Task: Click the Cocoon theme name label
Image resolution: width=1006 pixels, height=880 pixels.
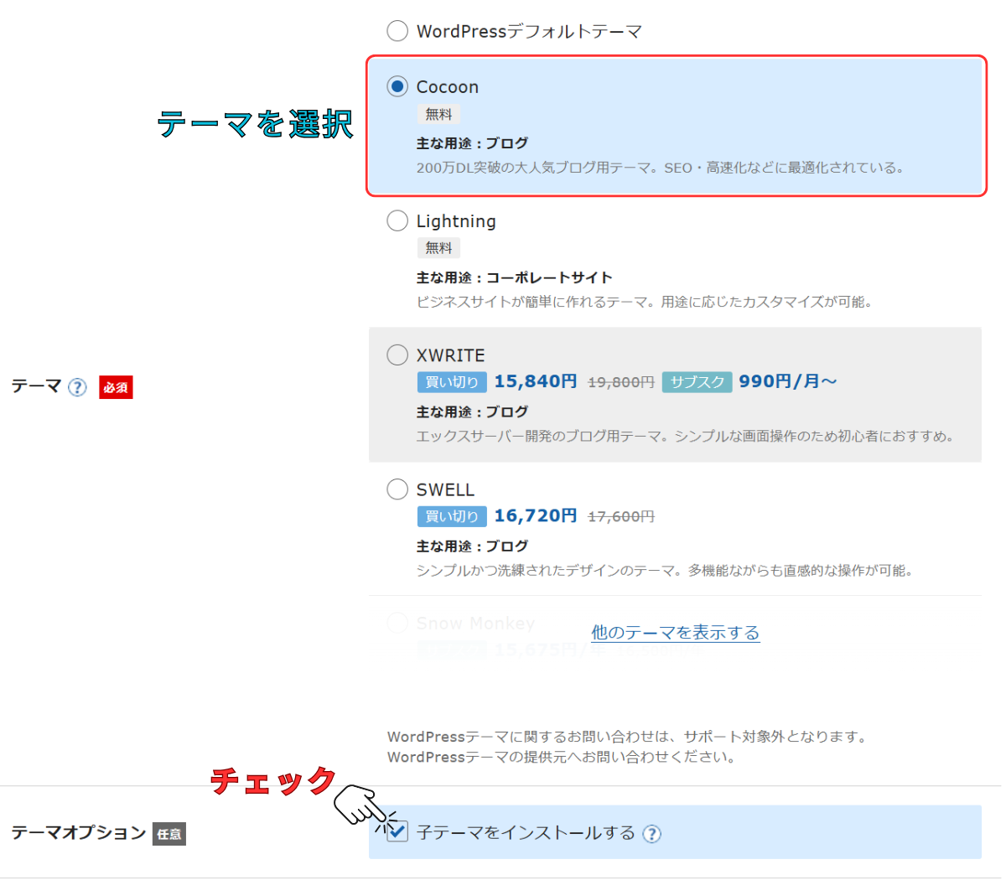Action: click(x=448, y=86)
